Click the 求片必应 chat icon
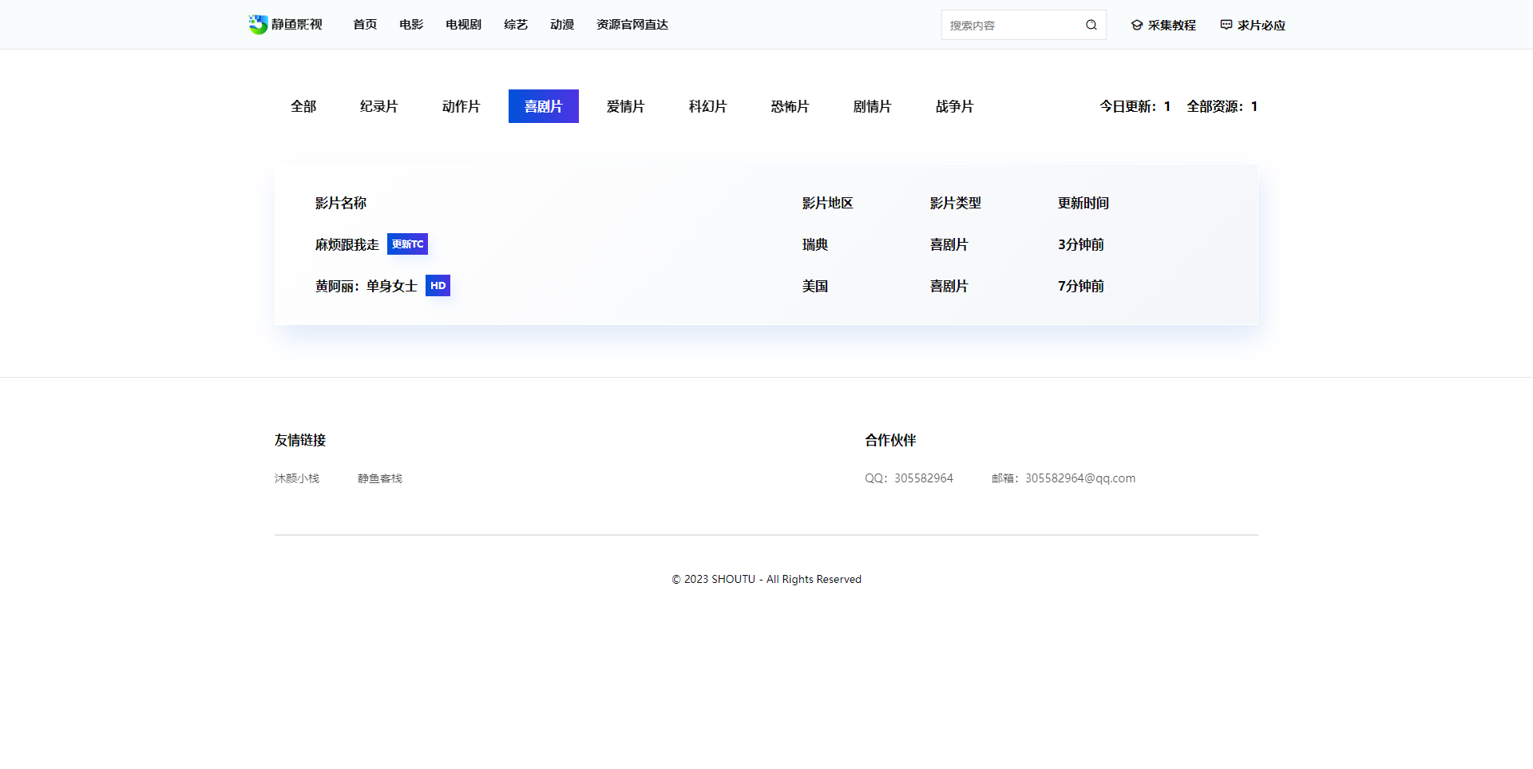 click(x=1226, y=26)
